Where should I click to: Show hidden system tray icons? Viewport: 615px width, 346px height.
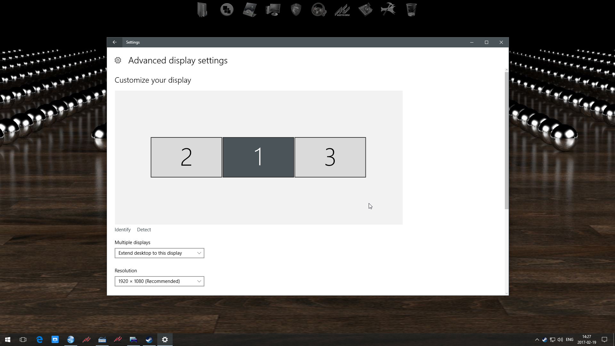537,340
